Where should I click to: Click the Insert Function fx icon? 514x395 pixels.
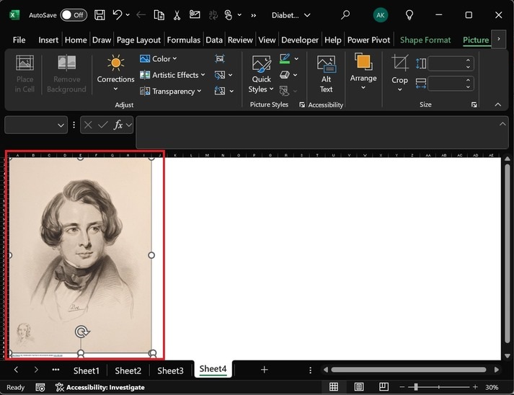coord(118,125)
